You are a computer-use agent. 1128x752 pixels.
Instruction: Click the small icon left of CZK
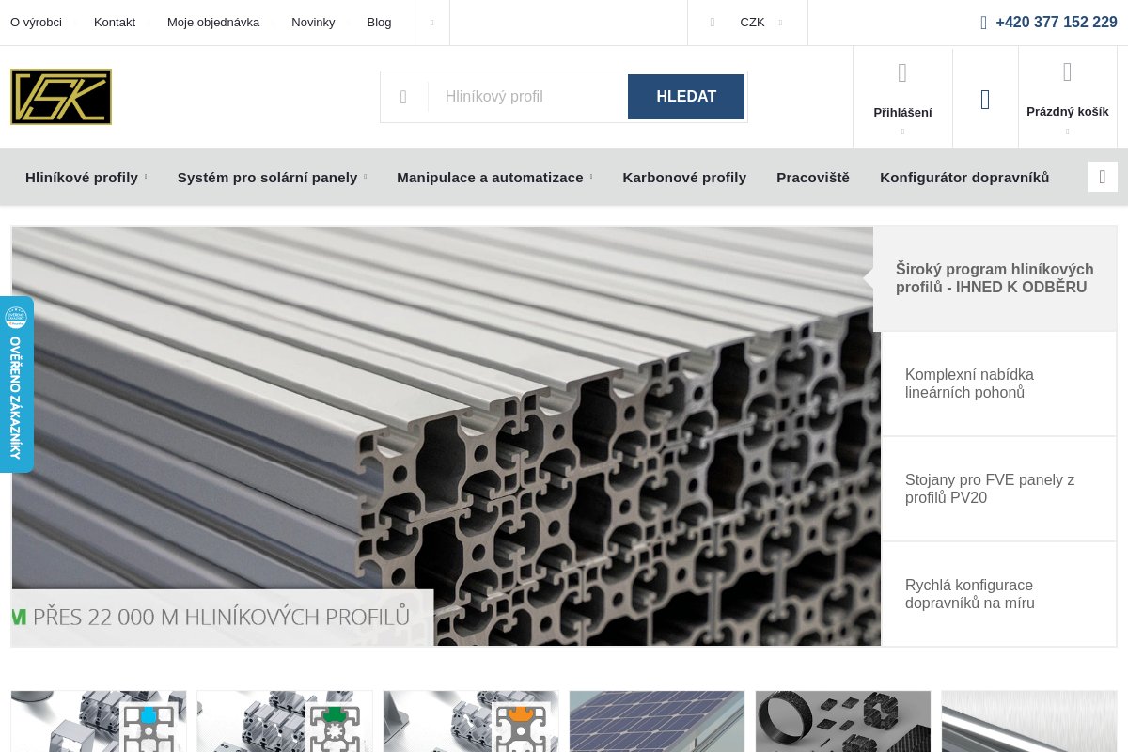[x=713, y=23]
